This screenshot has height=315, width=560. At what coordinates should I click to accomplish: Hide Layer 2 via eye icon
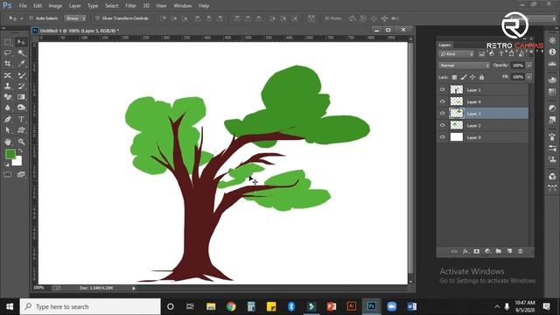tap(443, 125)
